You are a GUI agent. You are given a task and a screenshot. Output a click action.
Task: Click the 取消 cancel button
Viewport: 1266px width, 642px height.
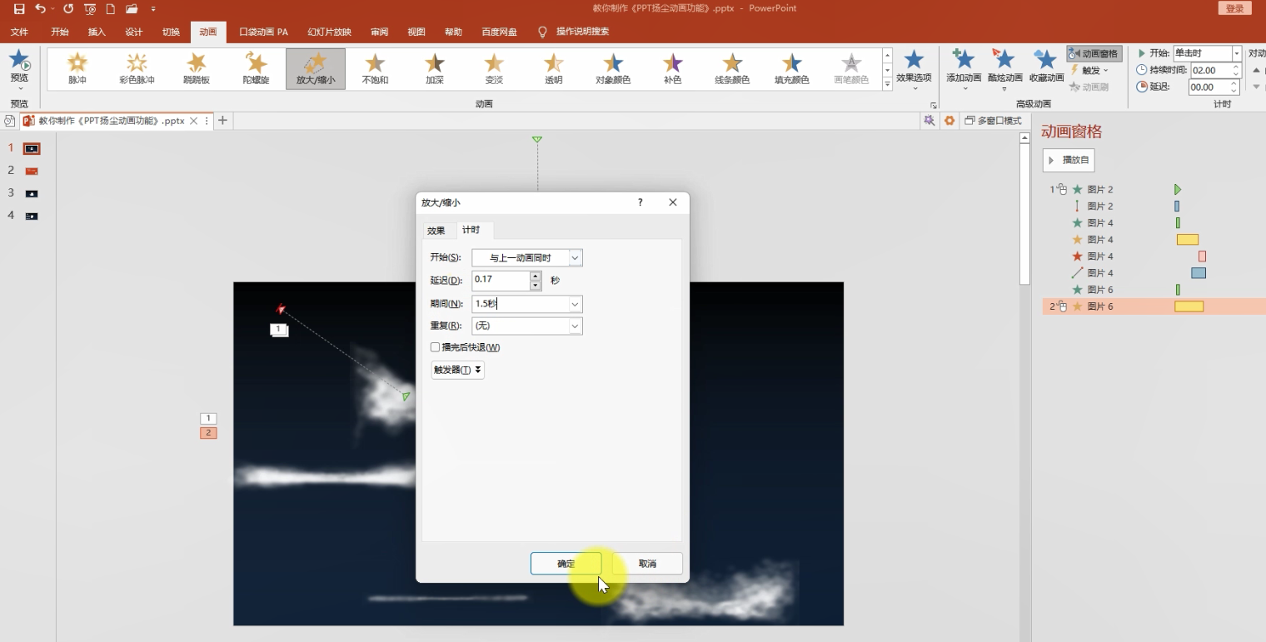647,564
